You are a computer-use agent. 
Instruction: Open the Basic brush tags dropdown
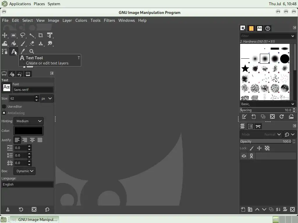(x=292, y=104)
